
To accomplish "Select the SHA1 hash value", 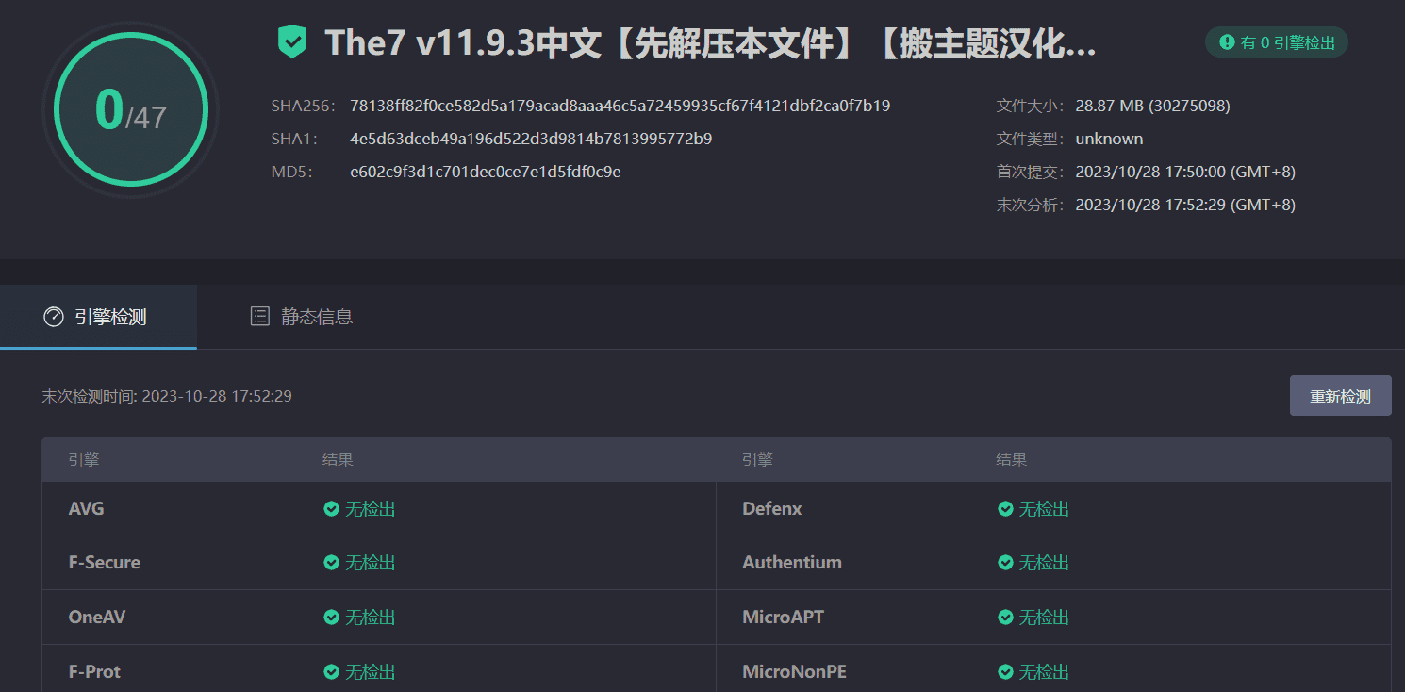I will click(531, 139).
